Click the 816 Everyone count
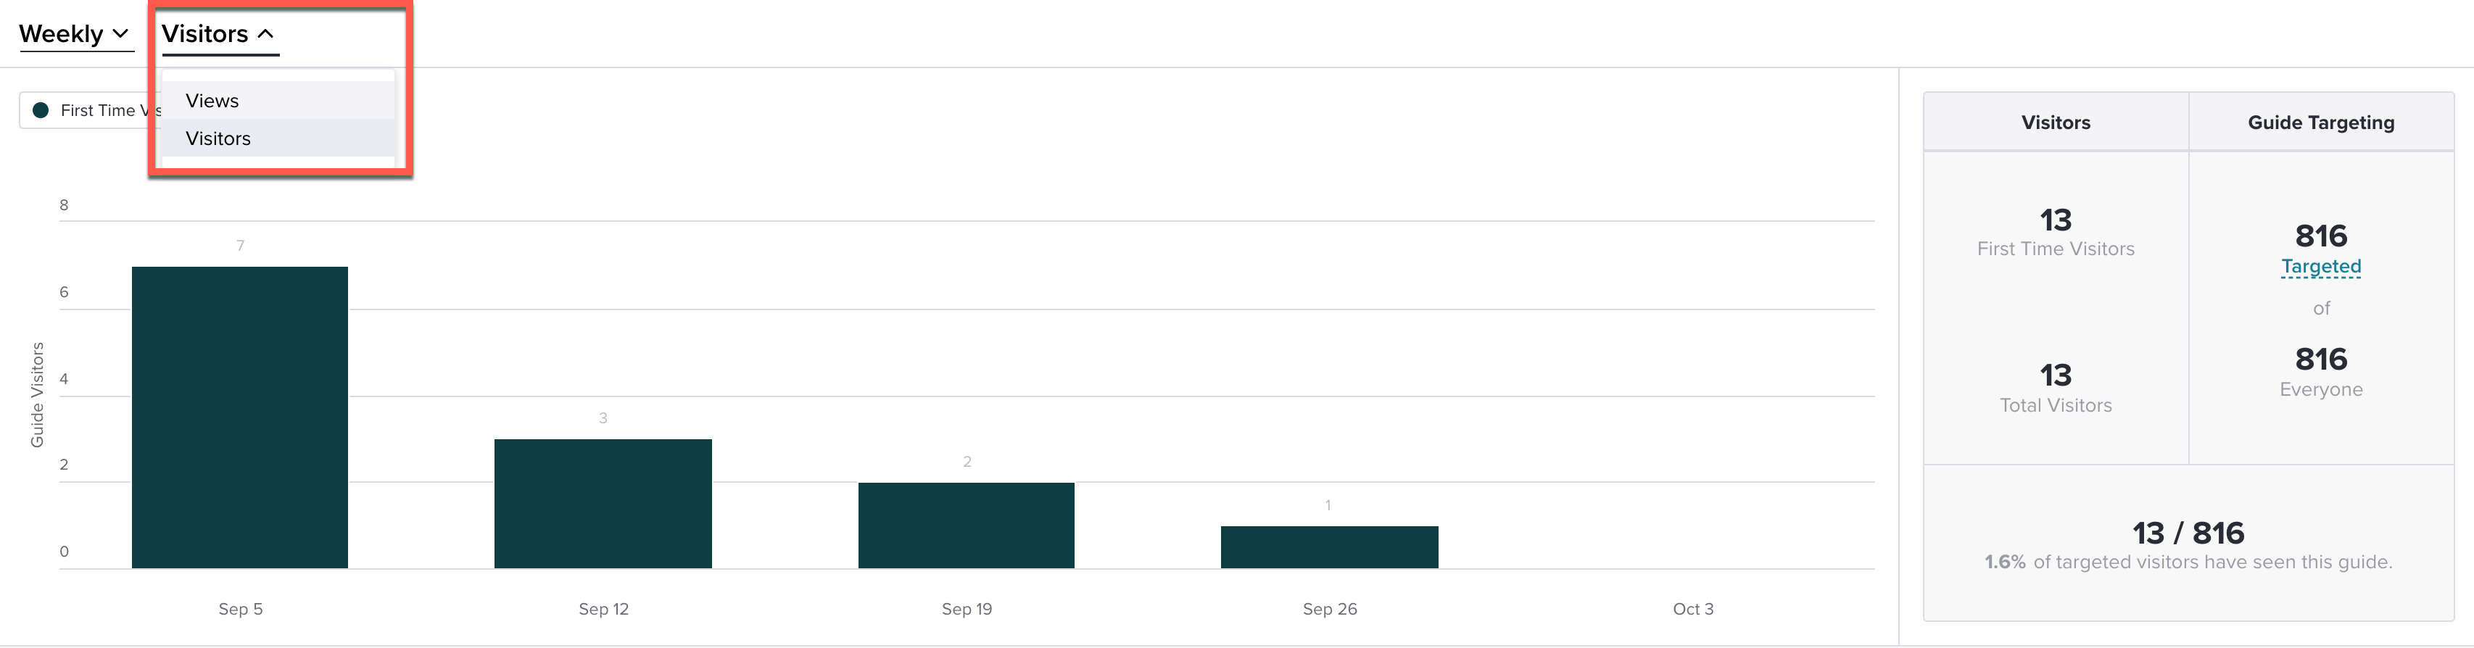The width and height of the screenshot is (2474, 648). 2320,373
